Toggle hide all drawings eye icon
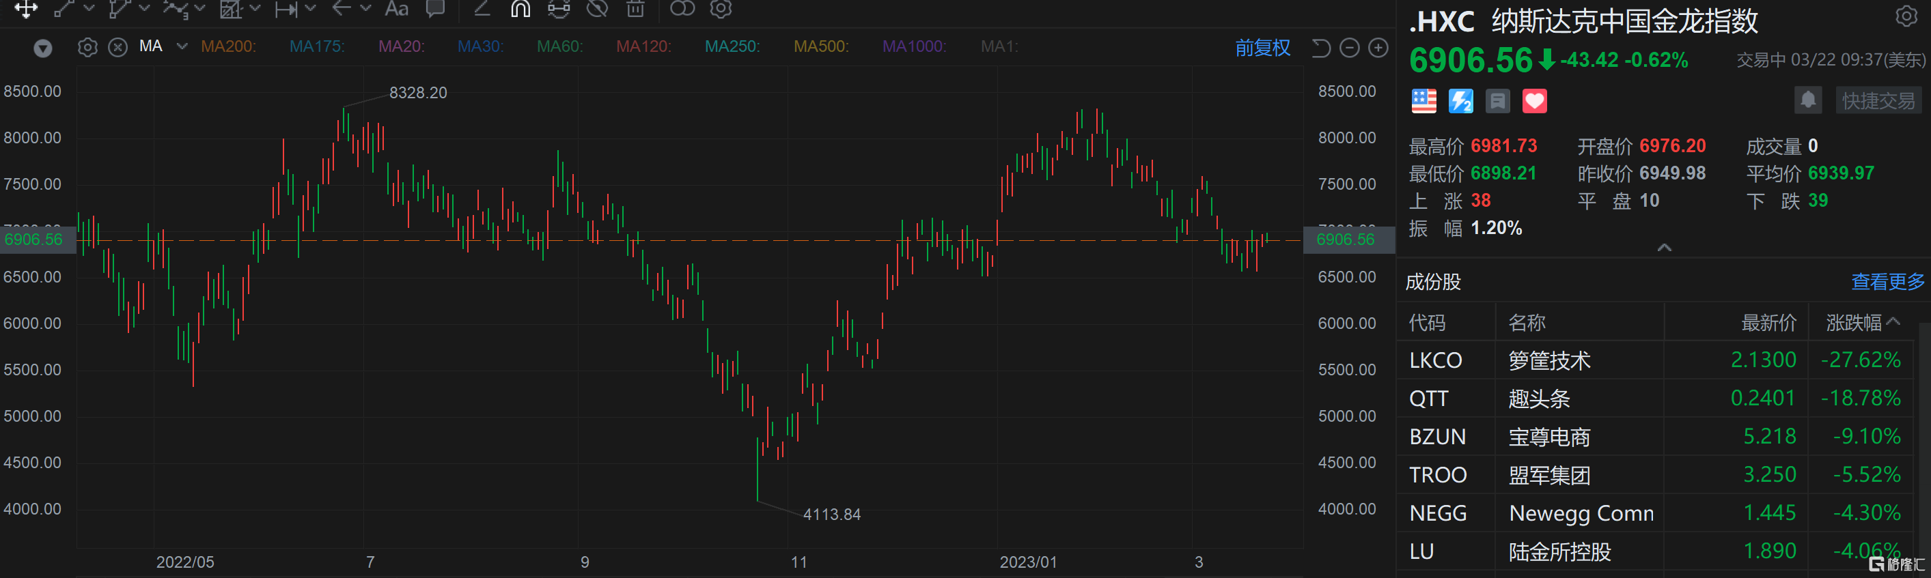The height and width of the screenshot is (578, 1931). coord(598,9)
